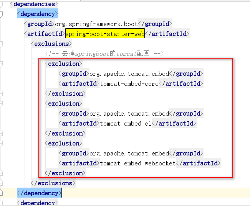The height and width of the screenshot is (206, 250).
Task: Click closing artifactId tag after tomcat-embed-el
Action: coord(174,124)
